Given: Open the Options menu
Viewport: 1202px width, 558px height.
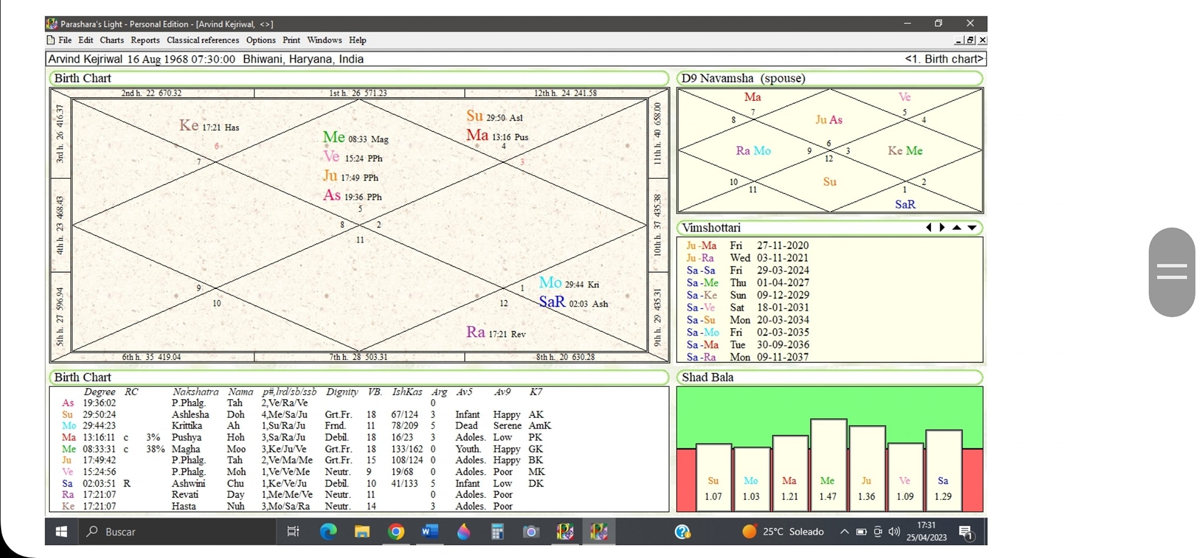Looking at the screenshot, I should coord(261,40).
